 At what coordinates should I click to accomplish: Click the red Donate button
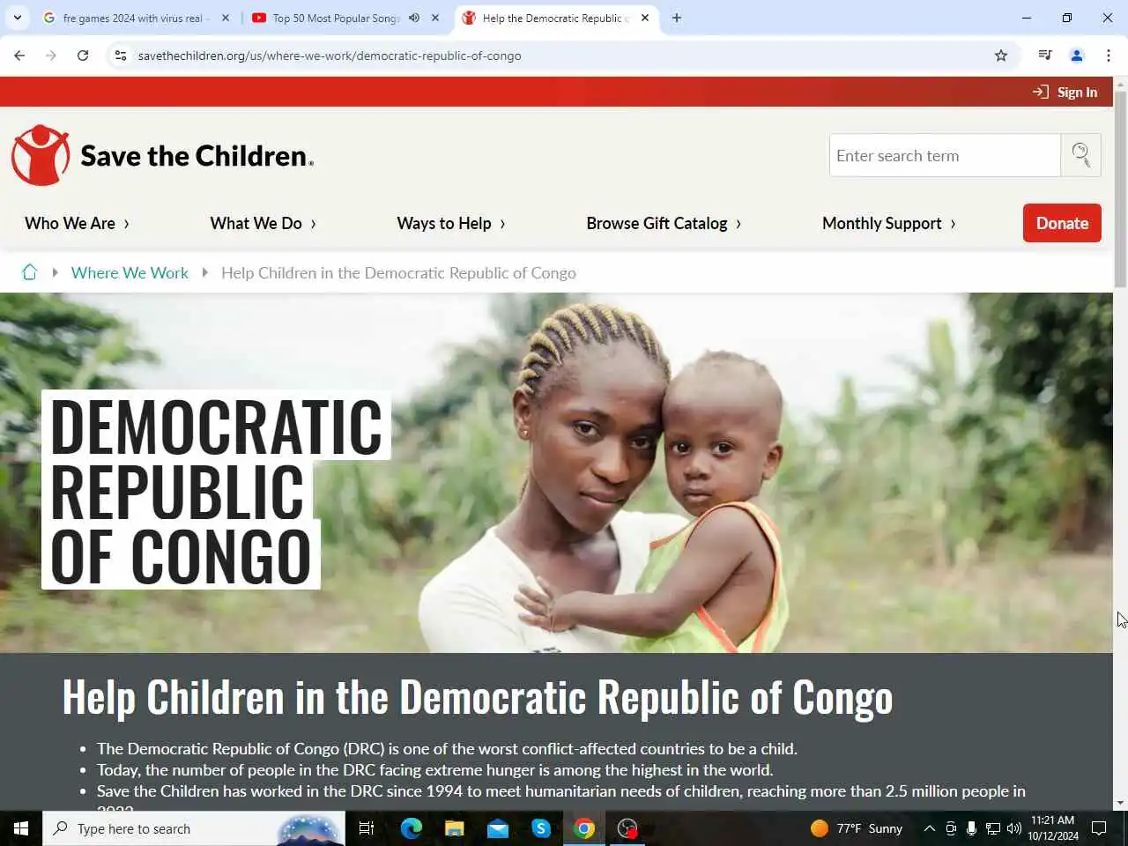click(x=1062, y=223)
